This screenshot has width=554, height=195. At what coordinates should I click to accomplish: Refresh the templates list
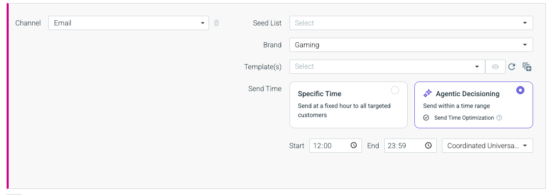coord(512,67)
